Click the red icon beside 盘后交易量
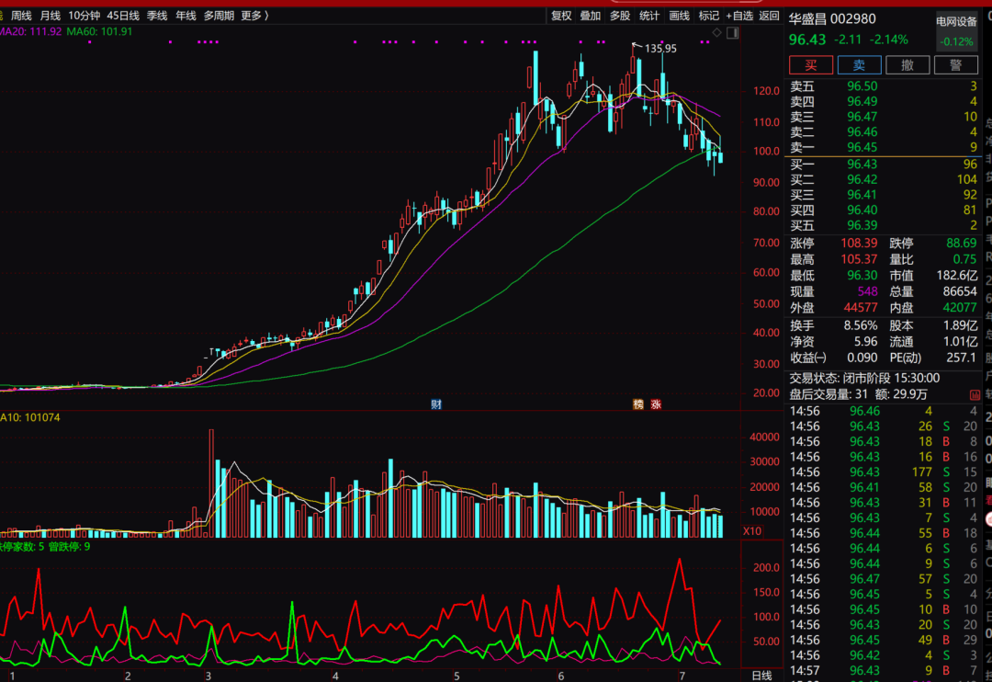This screenshot has width=992, height=682. [x=975, y=394]
